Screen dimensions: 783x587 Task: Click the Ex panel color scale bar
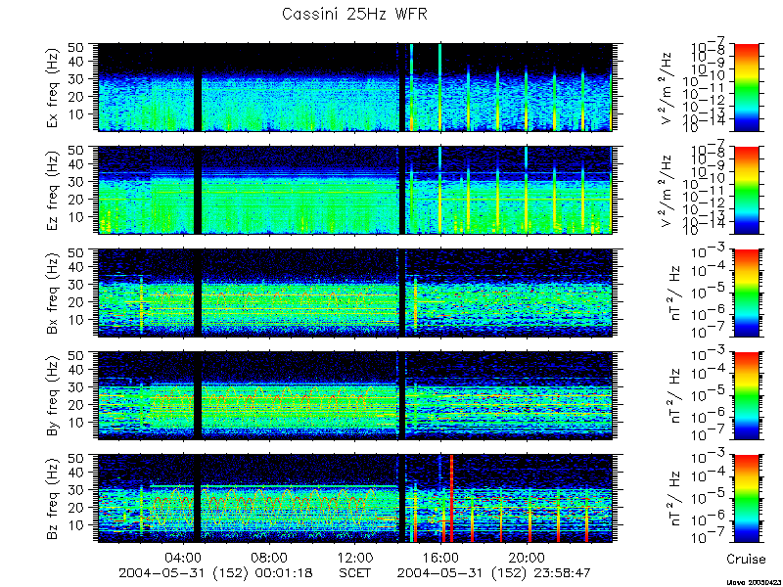(747, 87)
